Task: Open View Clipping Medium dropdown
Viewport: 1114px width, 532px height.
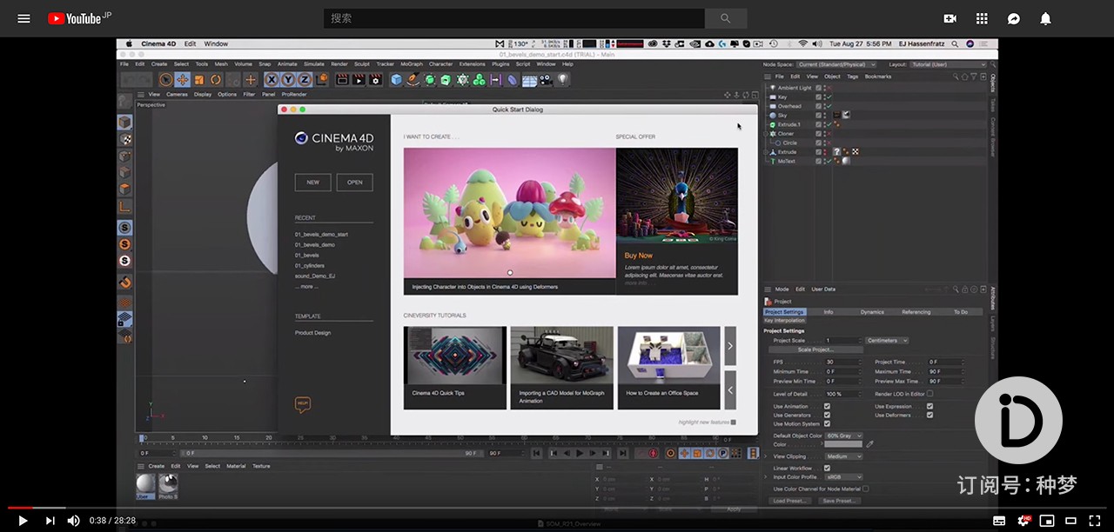Action: [x=843, y=456]
